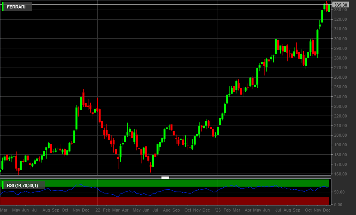Click the red oversold RSI band
The width and height of the screenshot is (356, 215).
click(165, 201)
